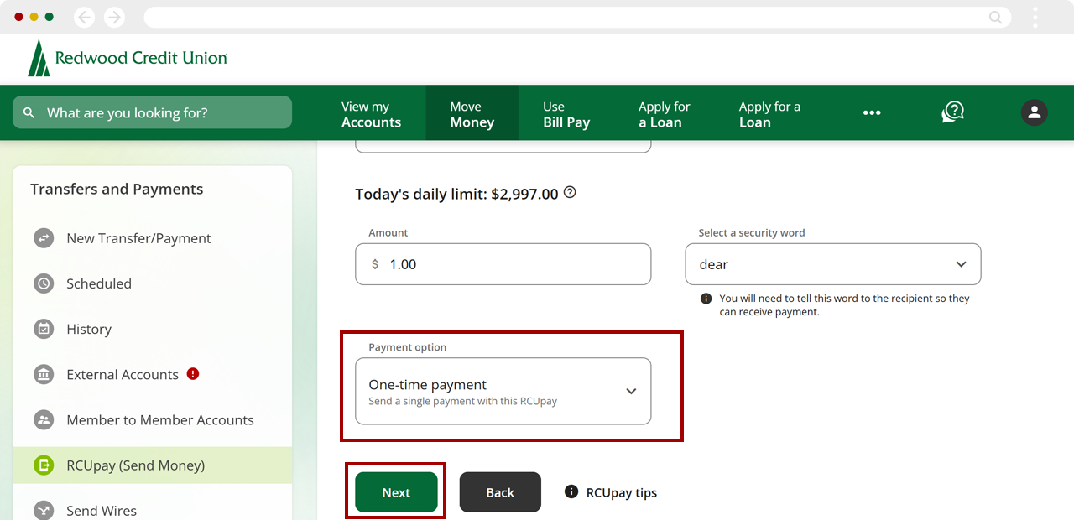This screenshot has width=1074, height=520.
Task: Click the What are you looking for search box
Action: coord(152,112)
